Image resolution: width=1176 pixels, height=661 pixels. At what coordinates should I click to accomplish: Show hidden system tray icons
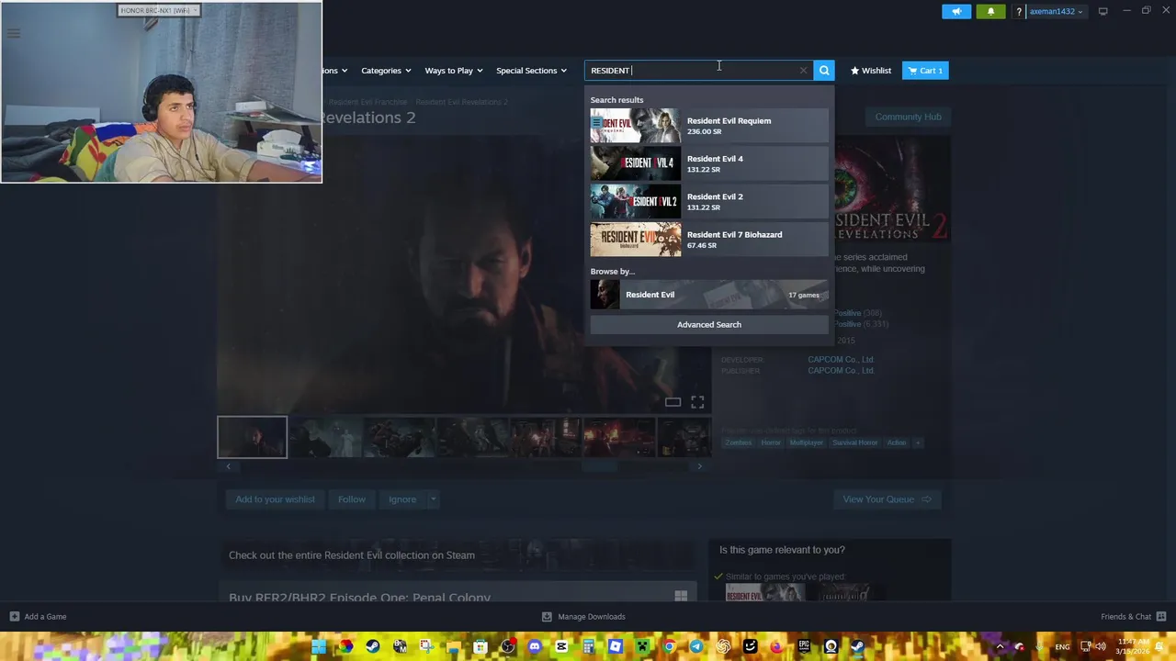click(x=1000, y=646)
